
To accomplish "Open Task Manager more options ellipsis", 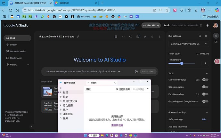I will [148, 89].
